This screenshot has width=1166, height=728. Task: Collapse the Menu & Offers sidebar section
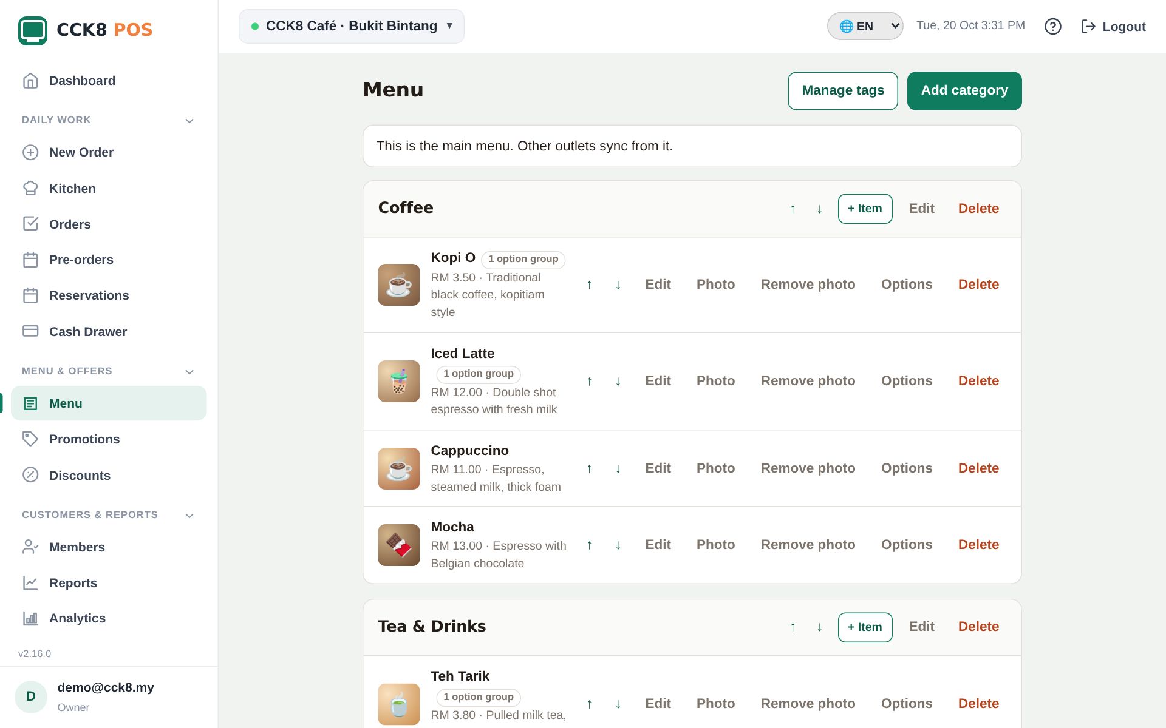pyautogui.click(x=109, y=371)
